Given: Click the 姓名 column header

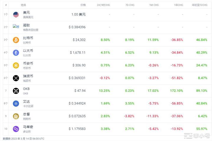Looking at the screenshot, I should coord(23,5).
